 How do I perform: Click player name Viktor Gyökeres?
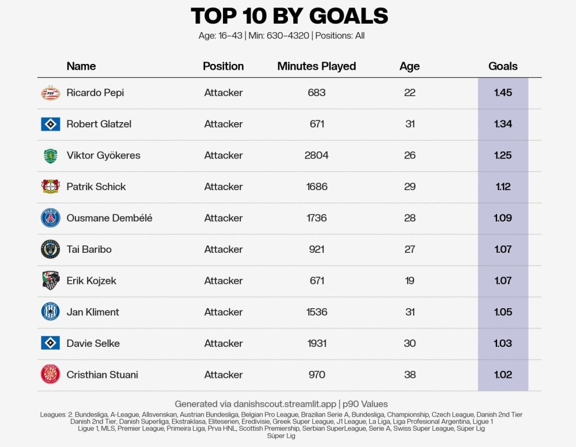[x=103, y=156]
